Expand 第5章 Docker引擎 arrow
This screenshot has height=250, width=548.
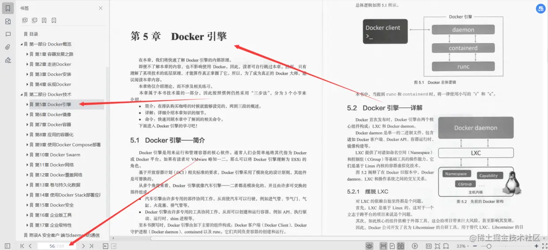tap(27, 105)
